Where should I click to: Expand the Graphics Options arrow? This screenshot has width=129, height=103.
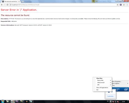128,83
